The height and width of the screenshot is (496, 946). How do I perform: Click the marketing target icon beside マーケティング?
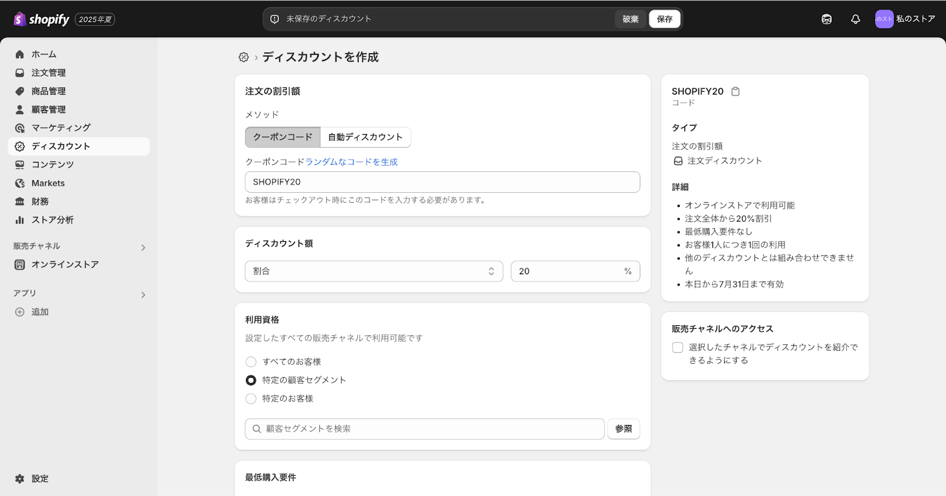[20, 128]
